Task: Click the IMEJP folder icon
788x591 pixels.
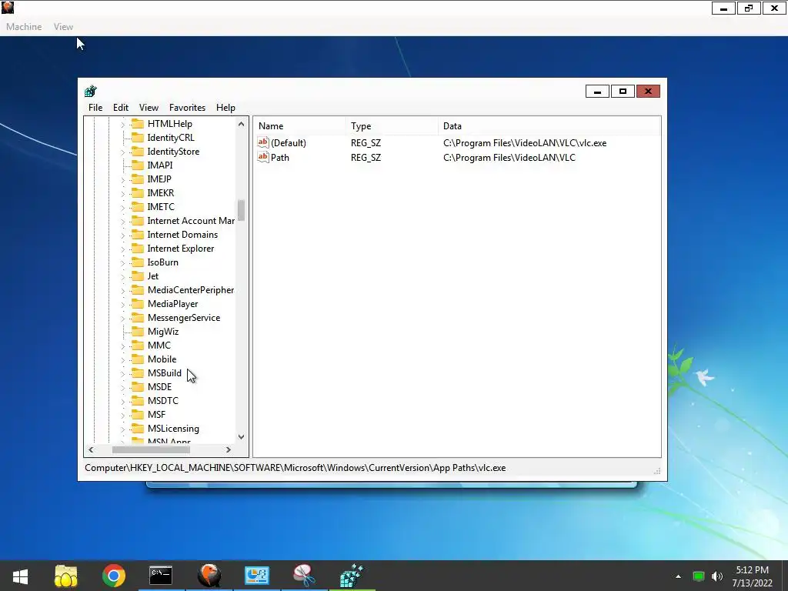Action: [138, 179]
